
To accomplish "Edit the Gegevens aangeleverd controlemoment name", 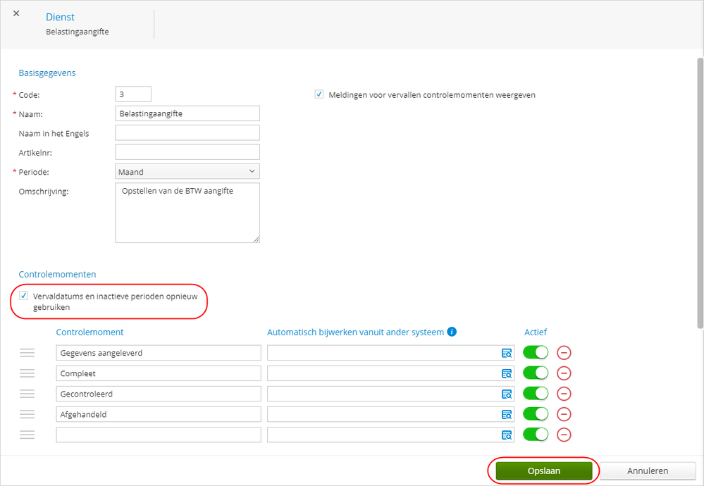I will pyautogui.click(x=159, y=353).
